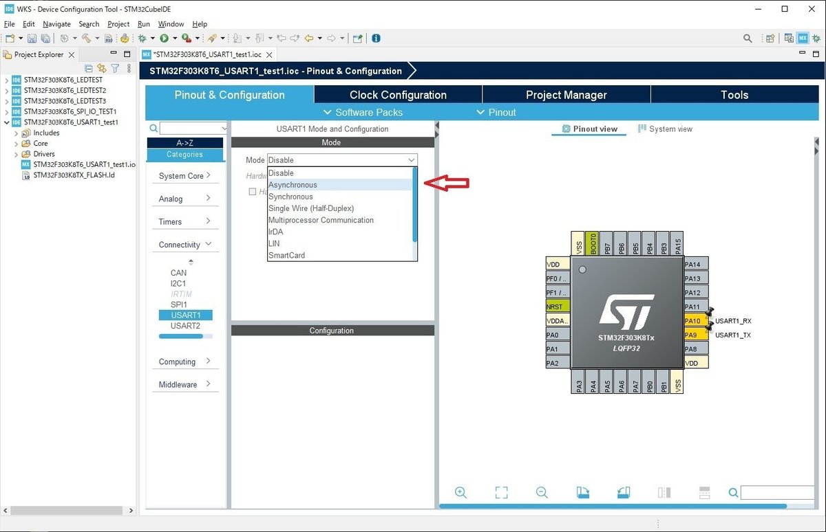Screen dimensions: 826x532
Task: Choose A->Z sorting in the peripheral list
Action: coord(184,143)
